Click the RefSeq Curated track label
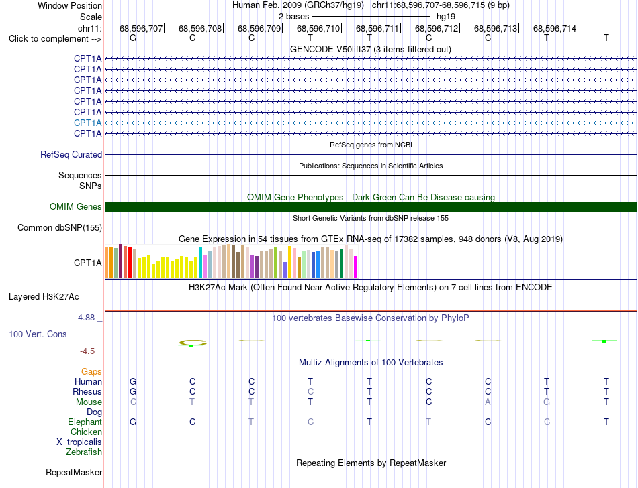Viewport: 638px width, 488px height. click(x=71, y=155)
